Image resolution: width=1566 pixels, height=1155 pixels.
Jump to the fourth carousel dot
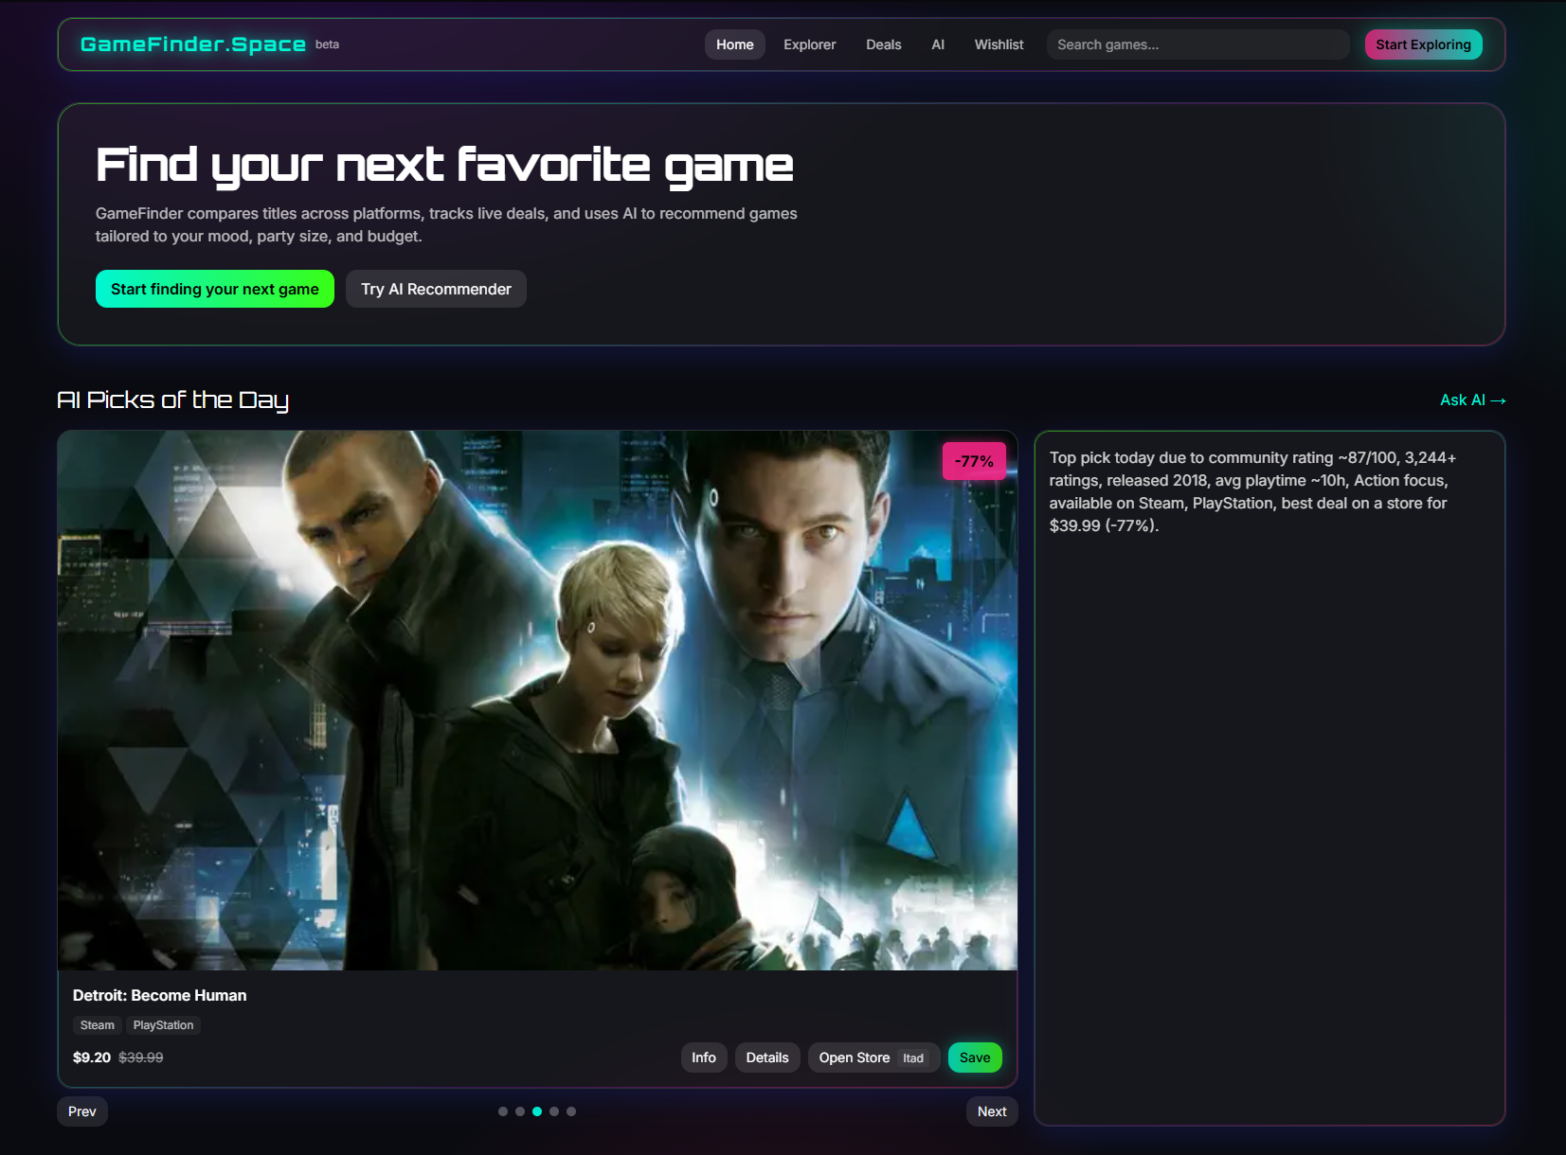554,1111
